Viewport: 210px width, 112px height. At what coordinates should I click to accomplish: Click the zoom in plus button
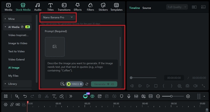pyautogui.click(x=188, y=96)
